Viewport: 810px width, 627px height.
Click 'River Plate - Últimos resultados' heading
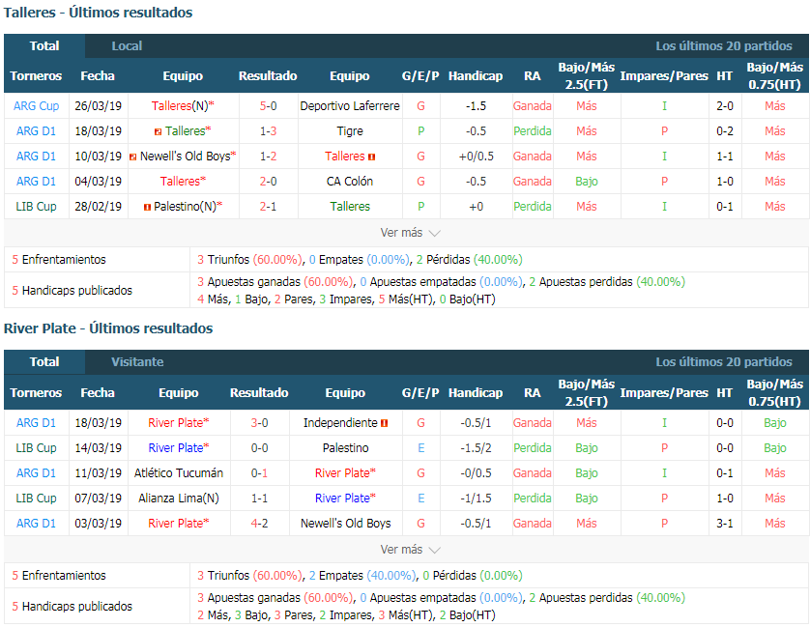(108, 329)
